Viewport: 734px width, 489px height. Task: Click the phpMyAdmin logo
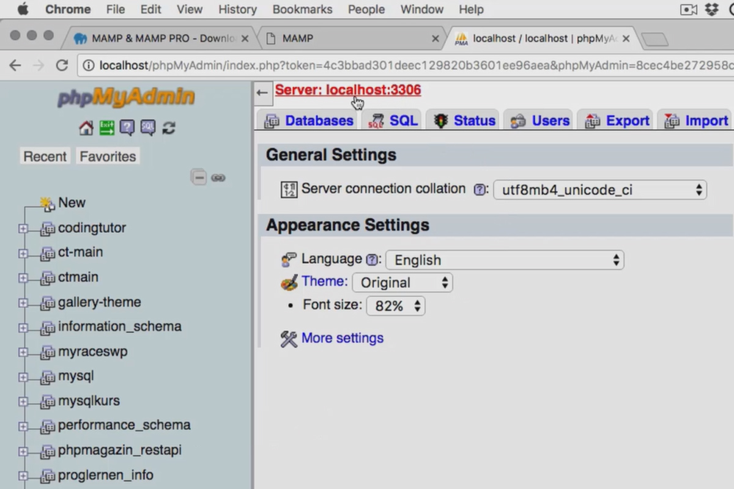(126, 98)
